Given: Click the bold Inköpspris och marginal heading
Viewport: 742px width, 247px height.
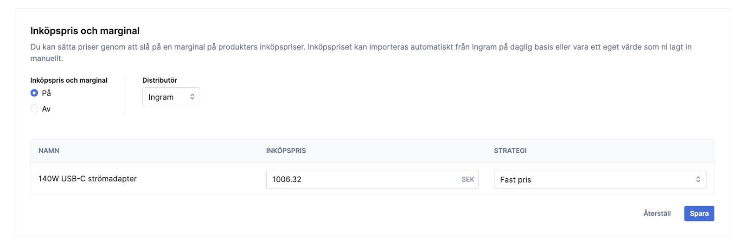Looking at the screenshot, I should (x=85, y=31).
